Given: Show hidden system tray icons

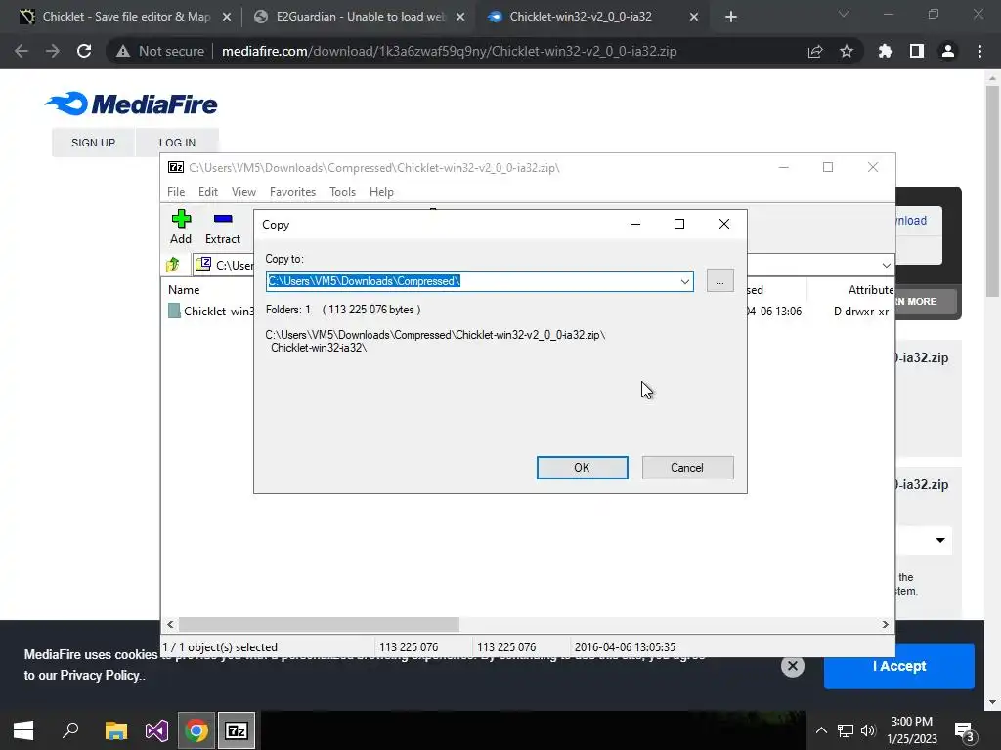Looking at the screenshot, I should point(821,730).
